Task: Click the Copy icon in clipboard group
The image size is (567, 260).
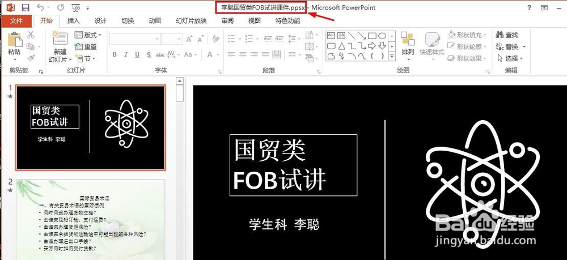Action: 31,46
